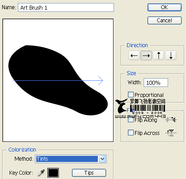186x179 pixels.
Task: Click the Width percentage field
Action: [156, 83]
